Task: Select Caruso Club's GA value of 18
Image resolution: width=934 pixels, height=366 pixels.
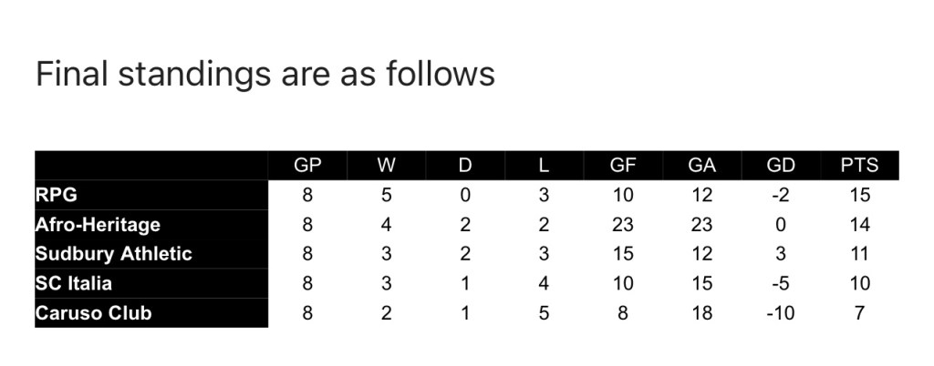Action: pyautogui.click(x=702, y=313)
